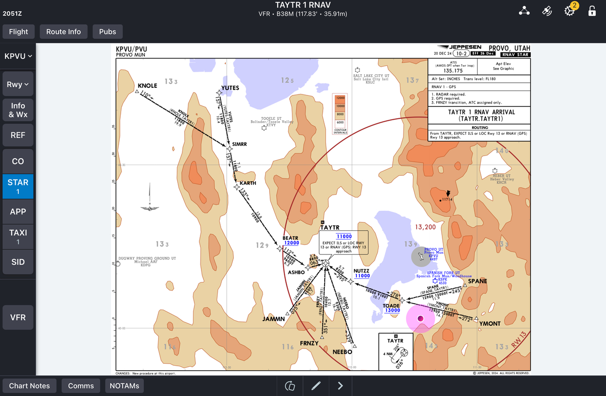Viewport: 606px width, 396px height.
Task: Open the Info & Wx section
Action: [18, 110]
